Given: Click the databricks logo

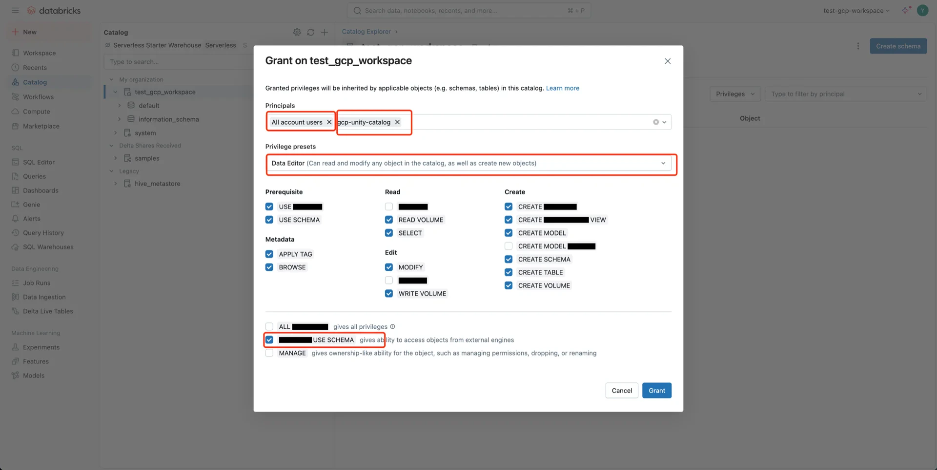Looking at the screenshot, I should [54, 10].
